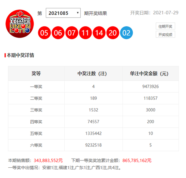Click the 奖等 column header

(x=36, y=73)
